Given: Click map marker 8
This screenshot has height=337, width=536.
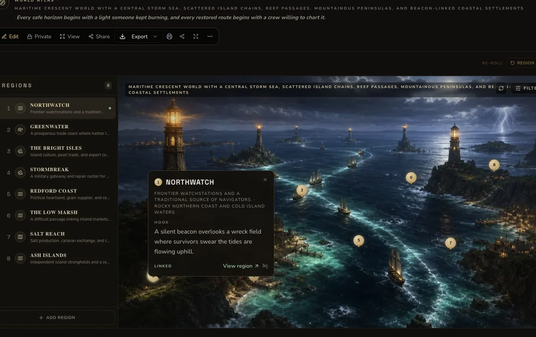Looking at the screenshot, I should (x=494, y=165).
